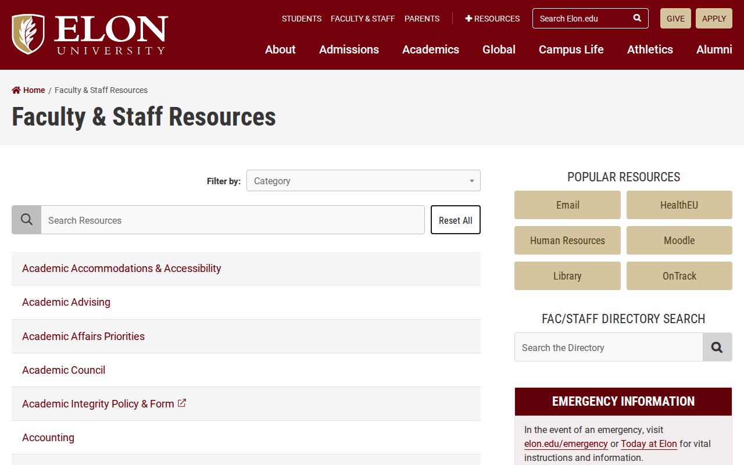The height and width of the screenshot is (465, 744).
Task: Open the About menu
Action: 280,49
